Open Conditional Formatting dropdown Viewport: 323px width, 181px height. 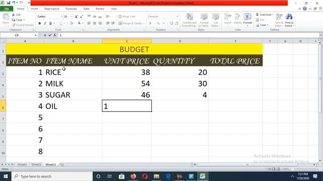(x=189, y=20)
